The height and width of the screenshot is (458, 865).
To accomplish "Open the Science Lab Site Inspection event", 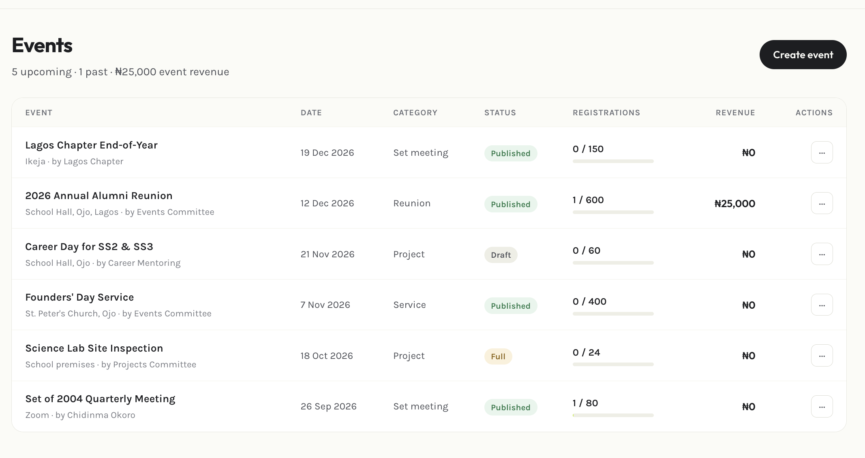I will tap(94, 348).
